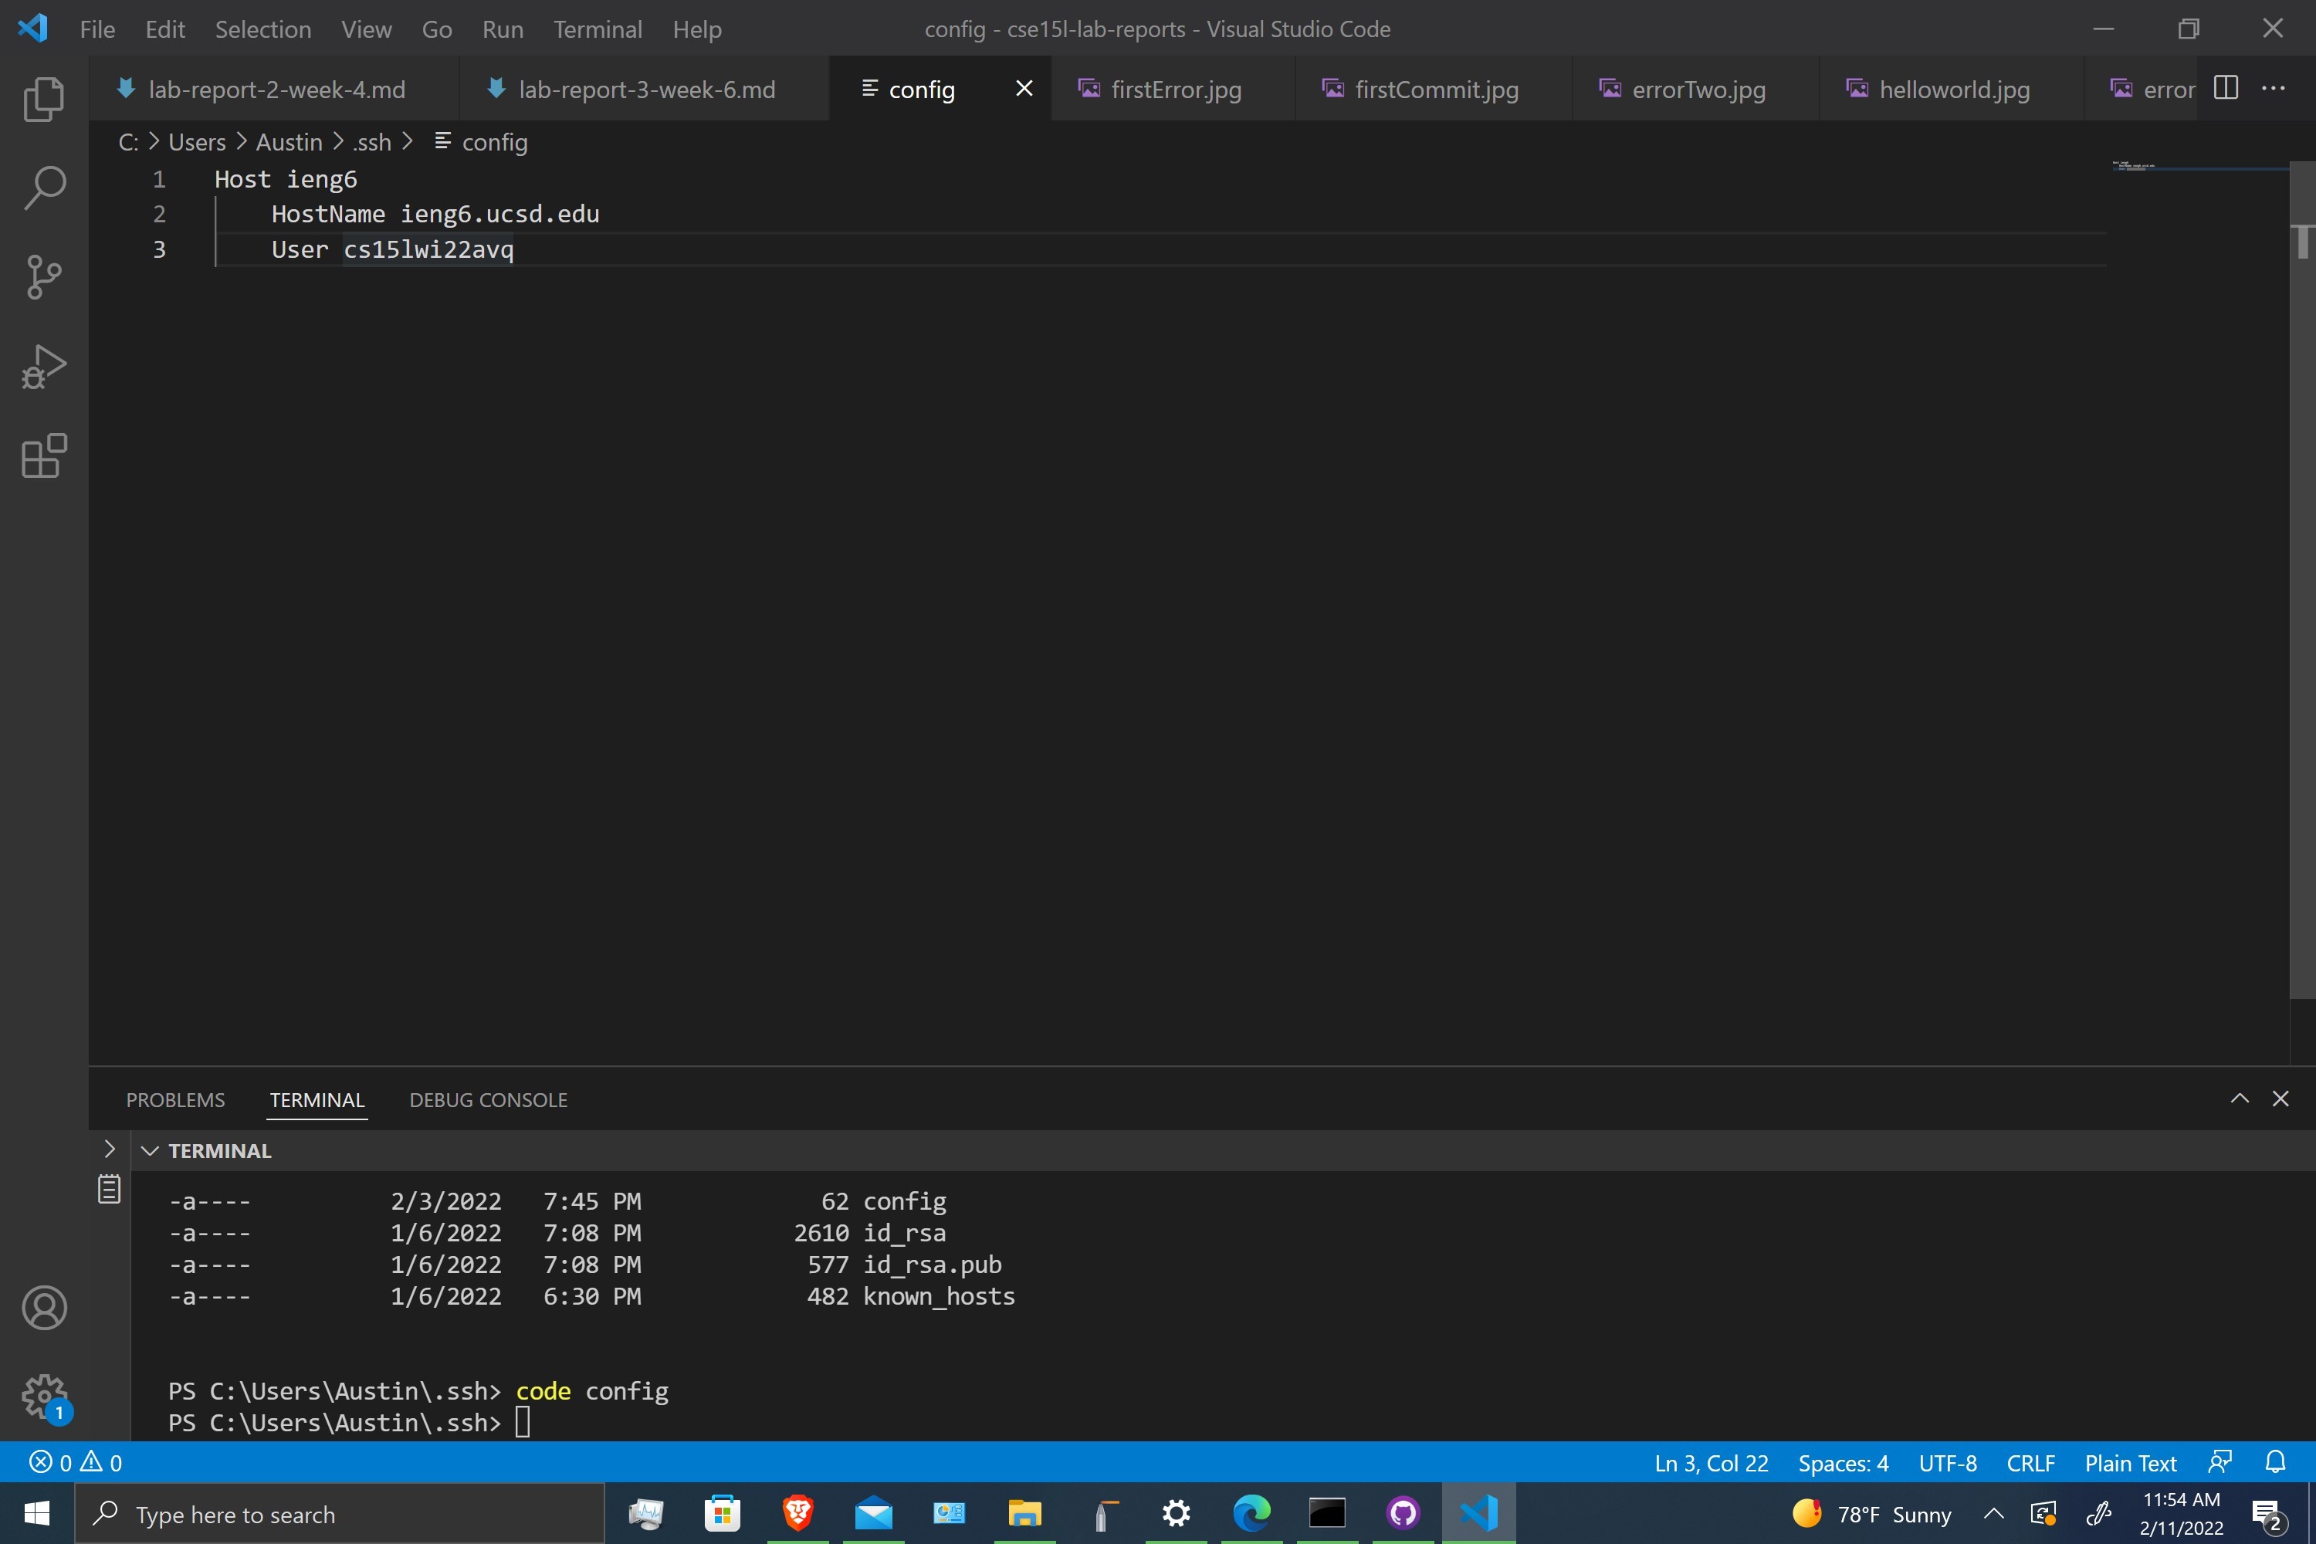
Task: Open the Search view in activity bar
Action: pos(43,187)
